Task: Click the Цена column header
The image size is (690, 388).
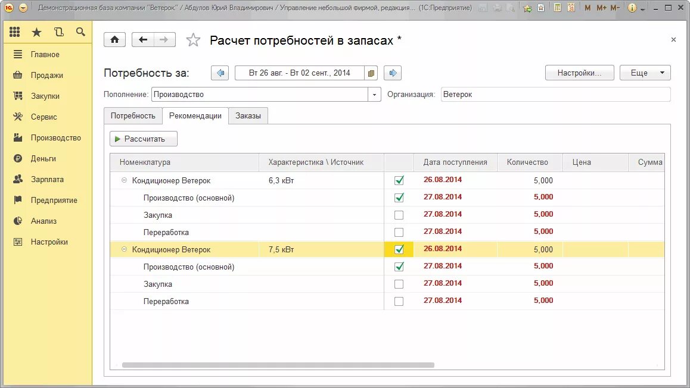Action: 595,162
